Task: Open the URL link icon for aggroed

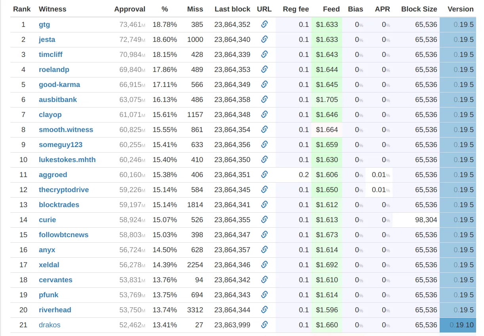Action: (265, 174)
